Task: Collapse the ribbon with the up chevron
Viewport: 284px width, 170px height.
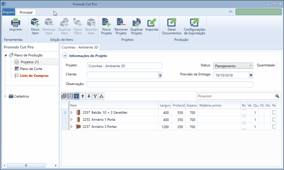Action: (x=231, y=12)
